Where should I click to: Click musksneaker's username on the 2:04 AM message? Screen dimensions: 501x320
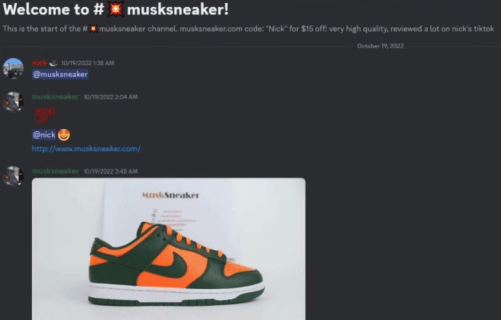pos(55,97)
